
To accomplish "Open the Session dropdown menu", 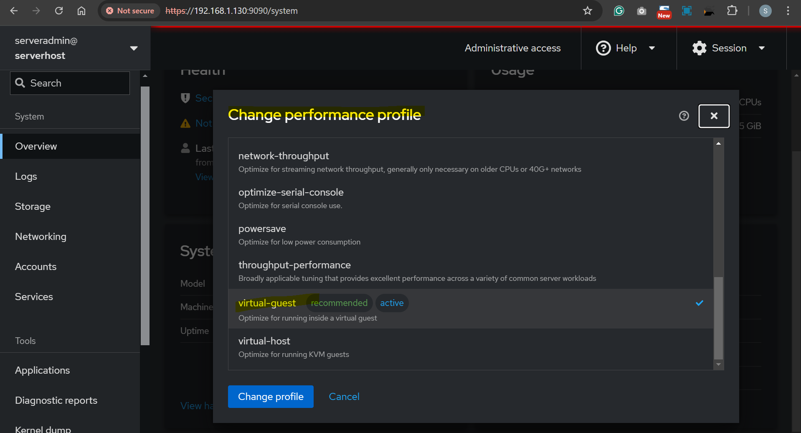I will (729, 48).
